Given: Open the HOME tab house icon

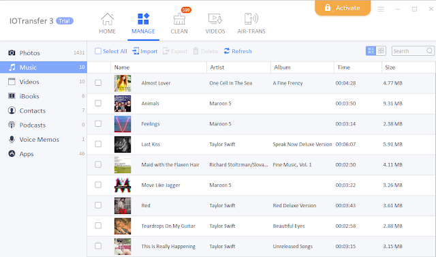Looking at the screenshot, I should (x=108, y=19).
